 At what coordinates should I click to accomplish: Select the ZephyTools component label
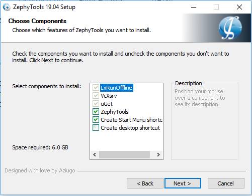[115, 112]
